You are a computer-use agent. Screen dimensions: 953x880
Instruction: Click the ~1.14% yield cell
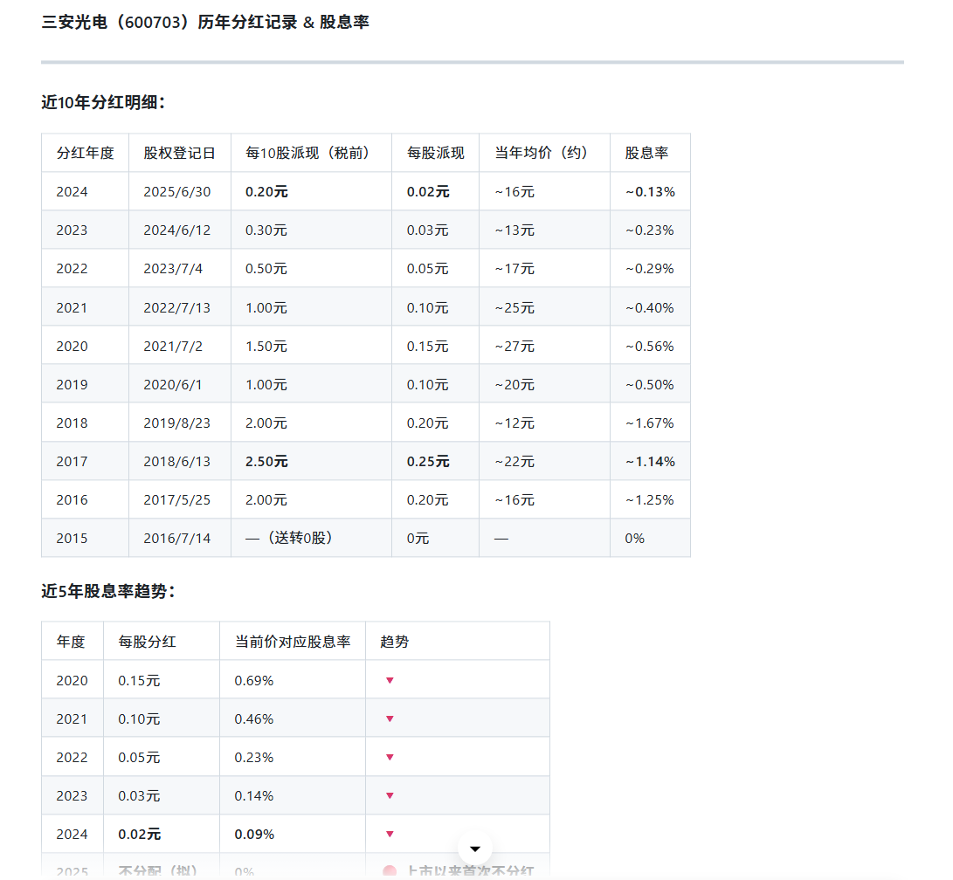(x=650, y=462)
